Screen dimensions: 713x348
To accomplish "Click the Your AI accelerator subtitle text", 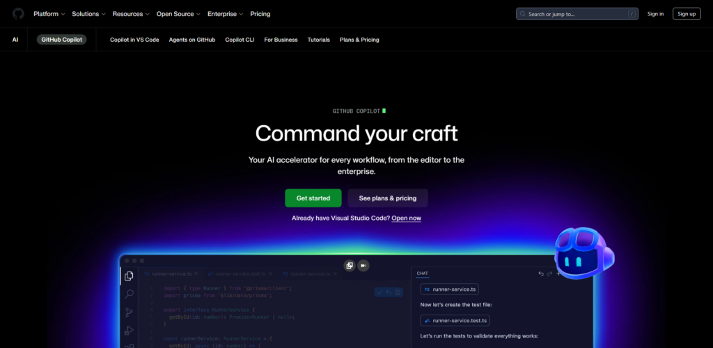I will tap(356, 166).
